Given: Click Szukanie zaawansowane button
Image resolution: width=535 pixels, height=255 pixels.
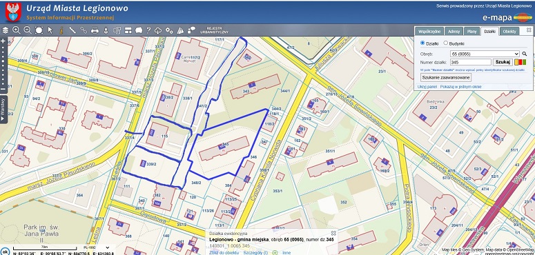Looking at the screenshot, I should click(446, 78).
